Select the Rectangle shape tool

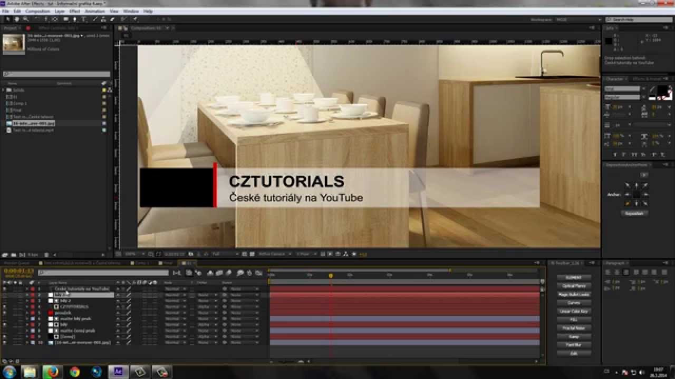tap(65, 19)
